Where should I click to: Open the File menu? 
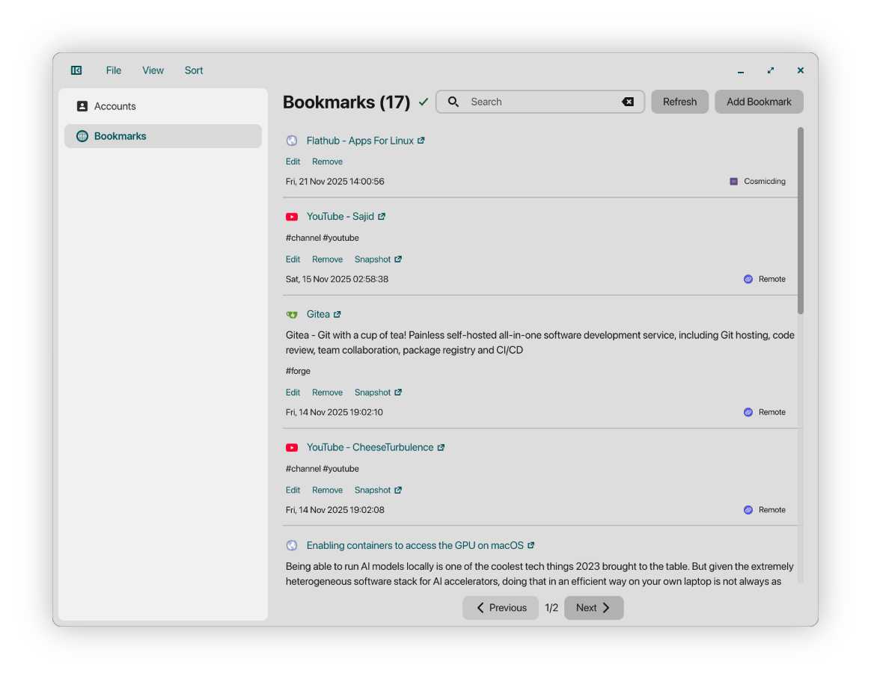pos(113,70)
